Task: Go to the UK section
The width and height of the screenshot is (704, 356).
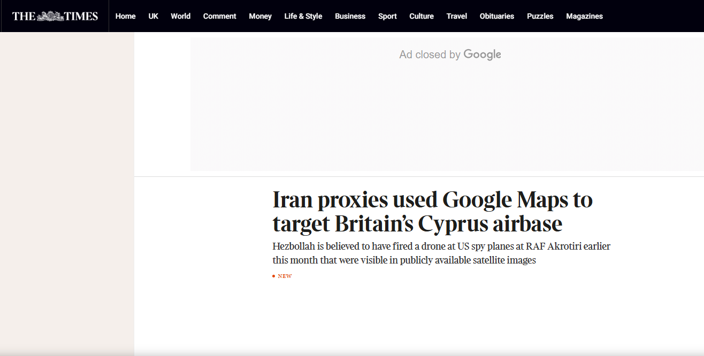Action: [153, 16]
